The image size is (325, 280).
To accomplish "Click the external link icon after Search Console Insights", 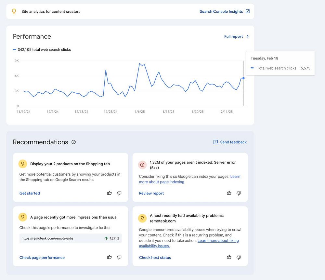I will coord(247,11).
